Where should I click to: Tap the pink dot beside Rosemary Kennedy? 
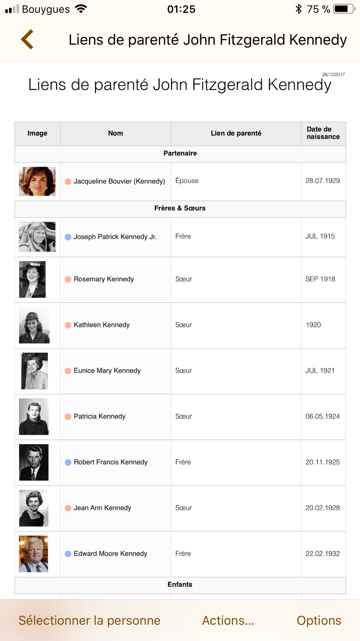coord(68,279)
